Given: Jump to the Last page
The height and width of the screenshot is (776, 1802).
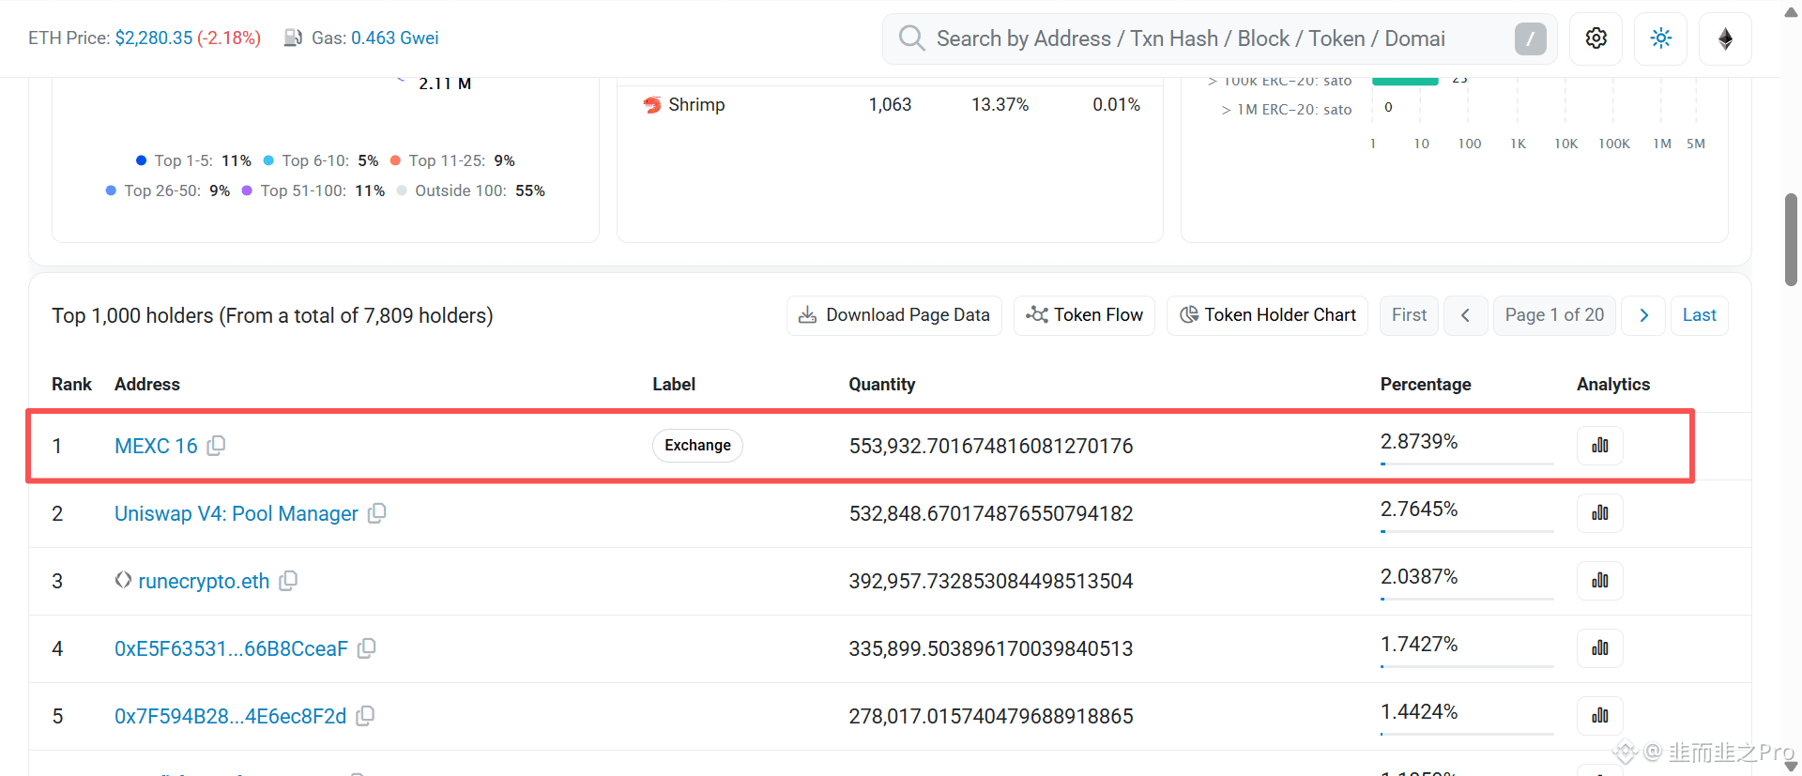Looking at the screenshot, I should click(1699, 315).
